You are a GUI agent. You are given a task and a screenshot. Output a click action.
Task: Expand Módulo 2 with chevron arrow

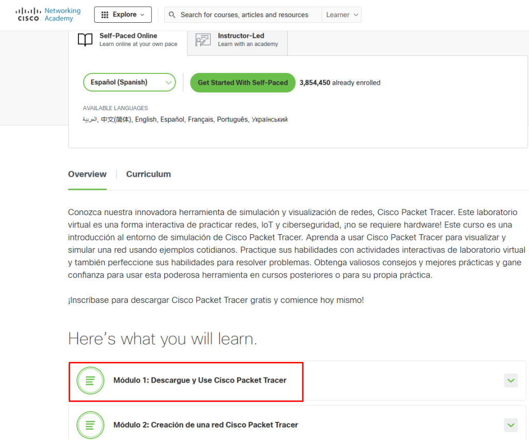click(510, 425)
